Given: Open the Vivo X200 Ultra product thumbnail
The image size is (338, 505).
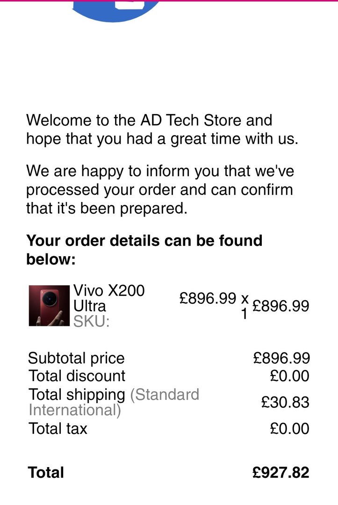Looking at the screenshot, I should [49, 306].
